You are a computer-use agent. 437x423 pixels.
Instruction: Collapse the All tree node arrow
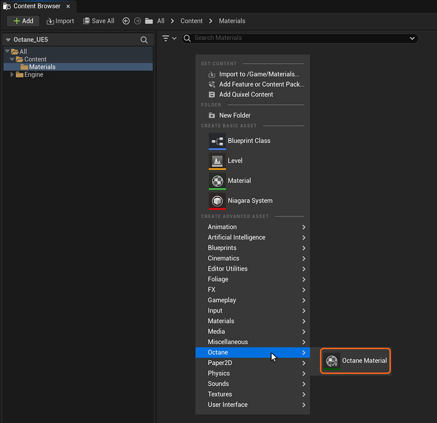[x=7, y=51]
